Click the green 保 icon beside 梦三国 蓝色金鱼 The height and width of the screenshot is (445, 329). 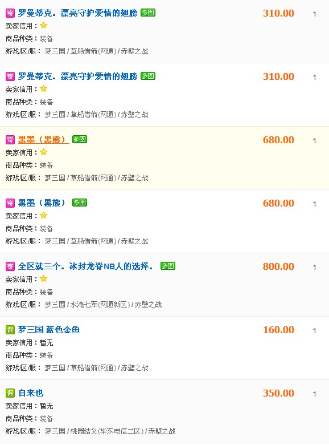[10, 330]
